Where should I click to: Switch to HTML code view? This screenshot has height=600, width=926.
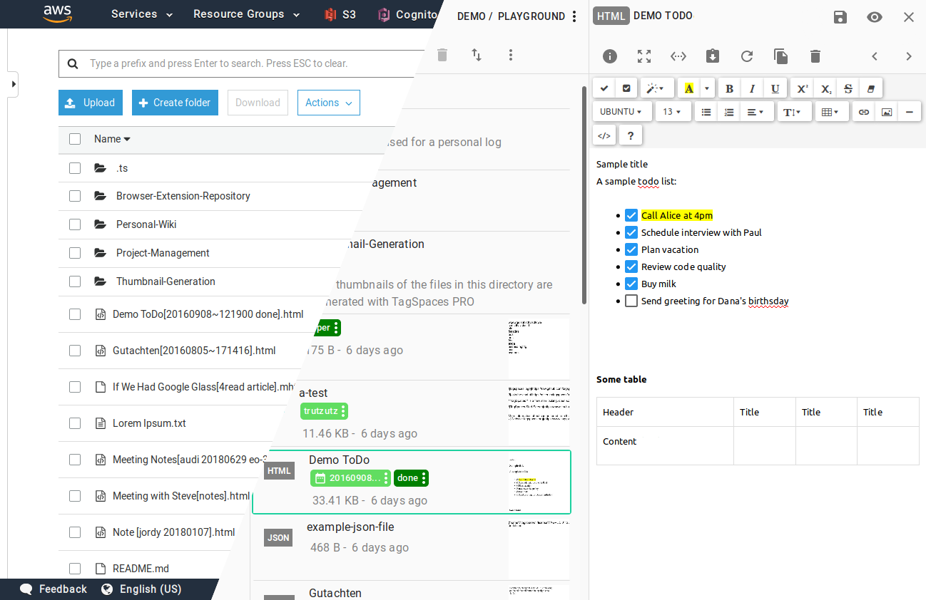tap(604, 135)
